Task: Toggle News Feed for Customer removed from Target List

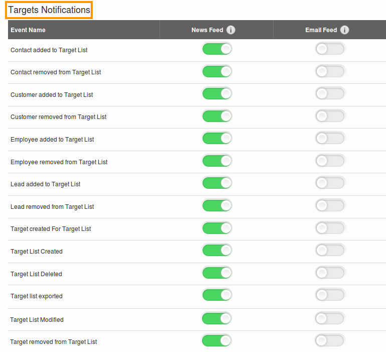Action: coord(217,116)
